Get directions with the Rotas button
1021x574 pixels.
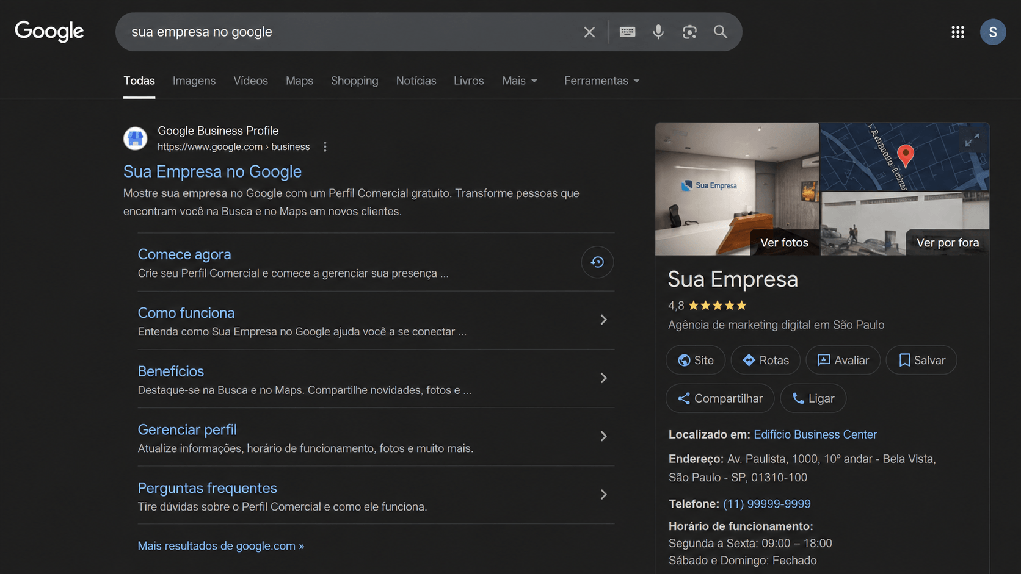pos(765,360)
